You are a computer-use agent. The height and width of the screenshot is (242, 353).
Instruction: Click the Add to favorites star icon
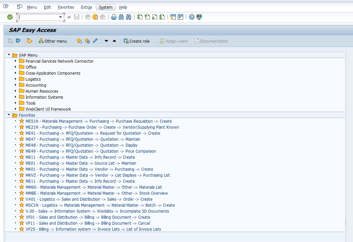click(x=79, y=41)
